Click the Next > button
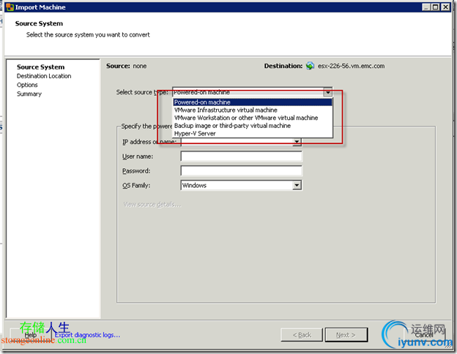Image resolution: width=457 pixels, height=354 pixels. [x=346, y=335]
